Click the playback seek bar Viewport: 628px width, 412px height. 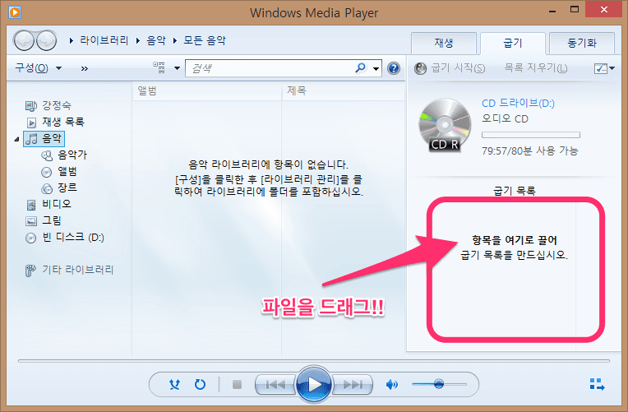(314, 361)
